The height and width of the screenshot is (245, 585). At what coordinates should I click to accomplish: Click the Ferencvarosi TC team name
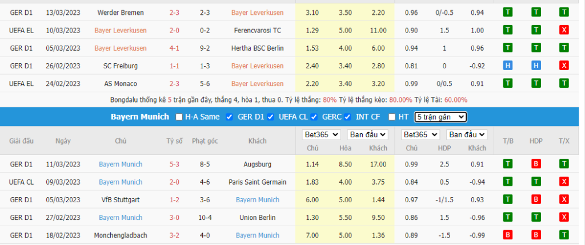coord(258,31)
